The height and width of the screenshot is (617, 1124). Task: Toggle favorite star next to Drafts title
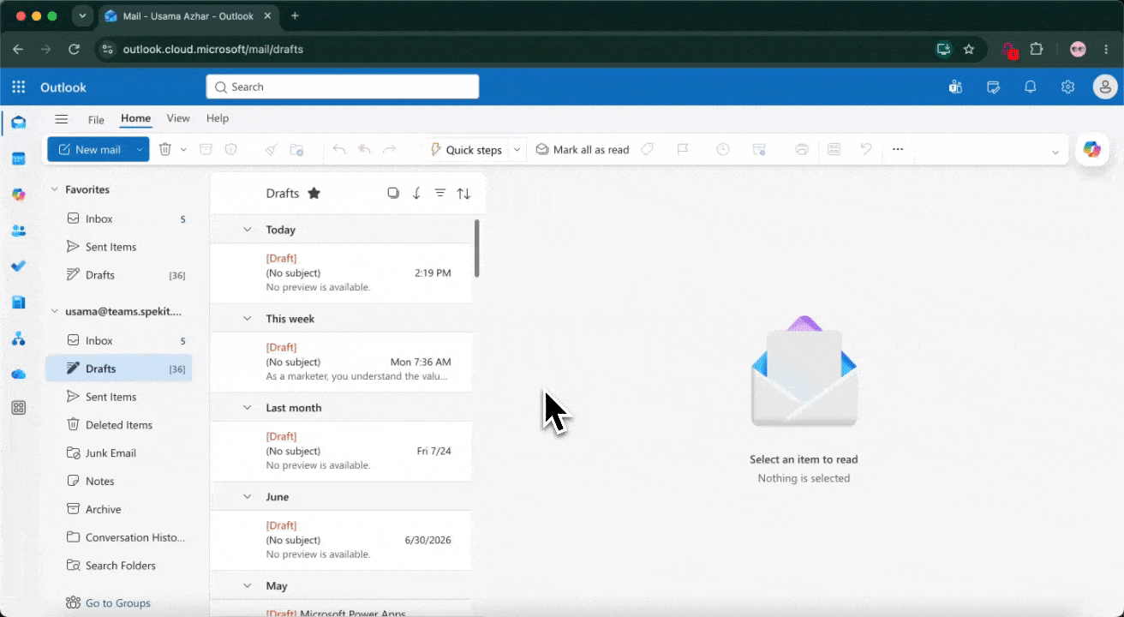[x=314, y=193]
